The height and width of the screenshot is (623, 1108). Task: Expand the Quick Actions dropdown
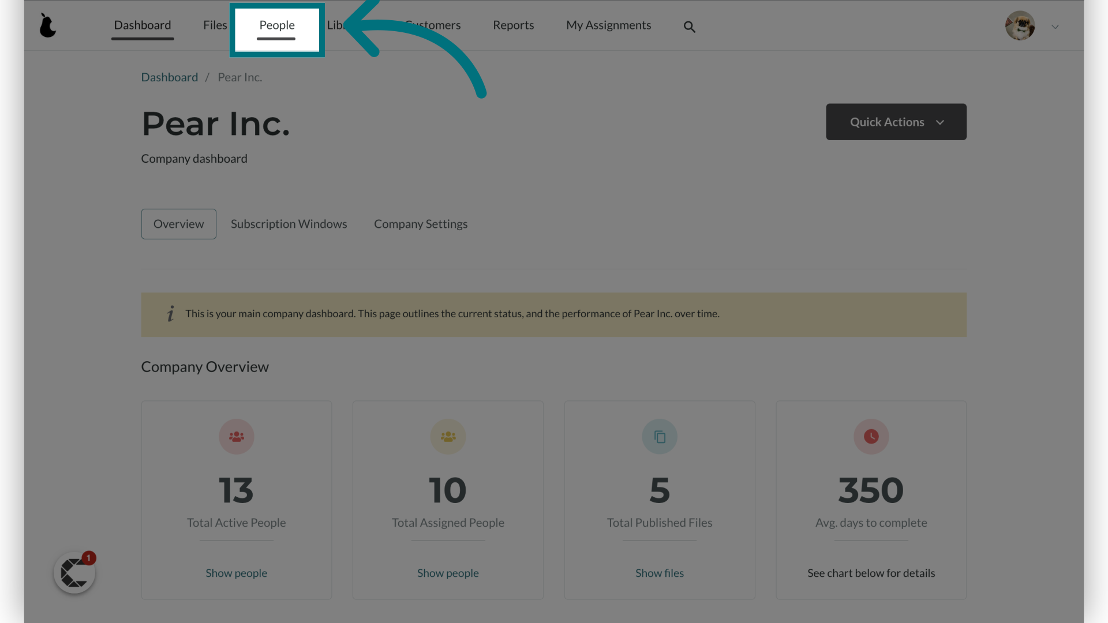896,122
